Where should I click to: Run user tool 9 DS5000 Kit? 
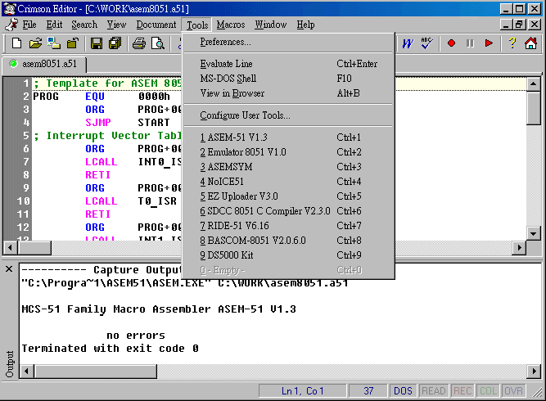click(x=288, y=255)
